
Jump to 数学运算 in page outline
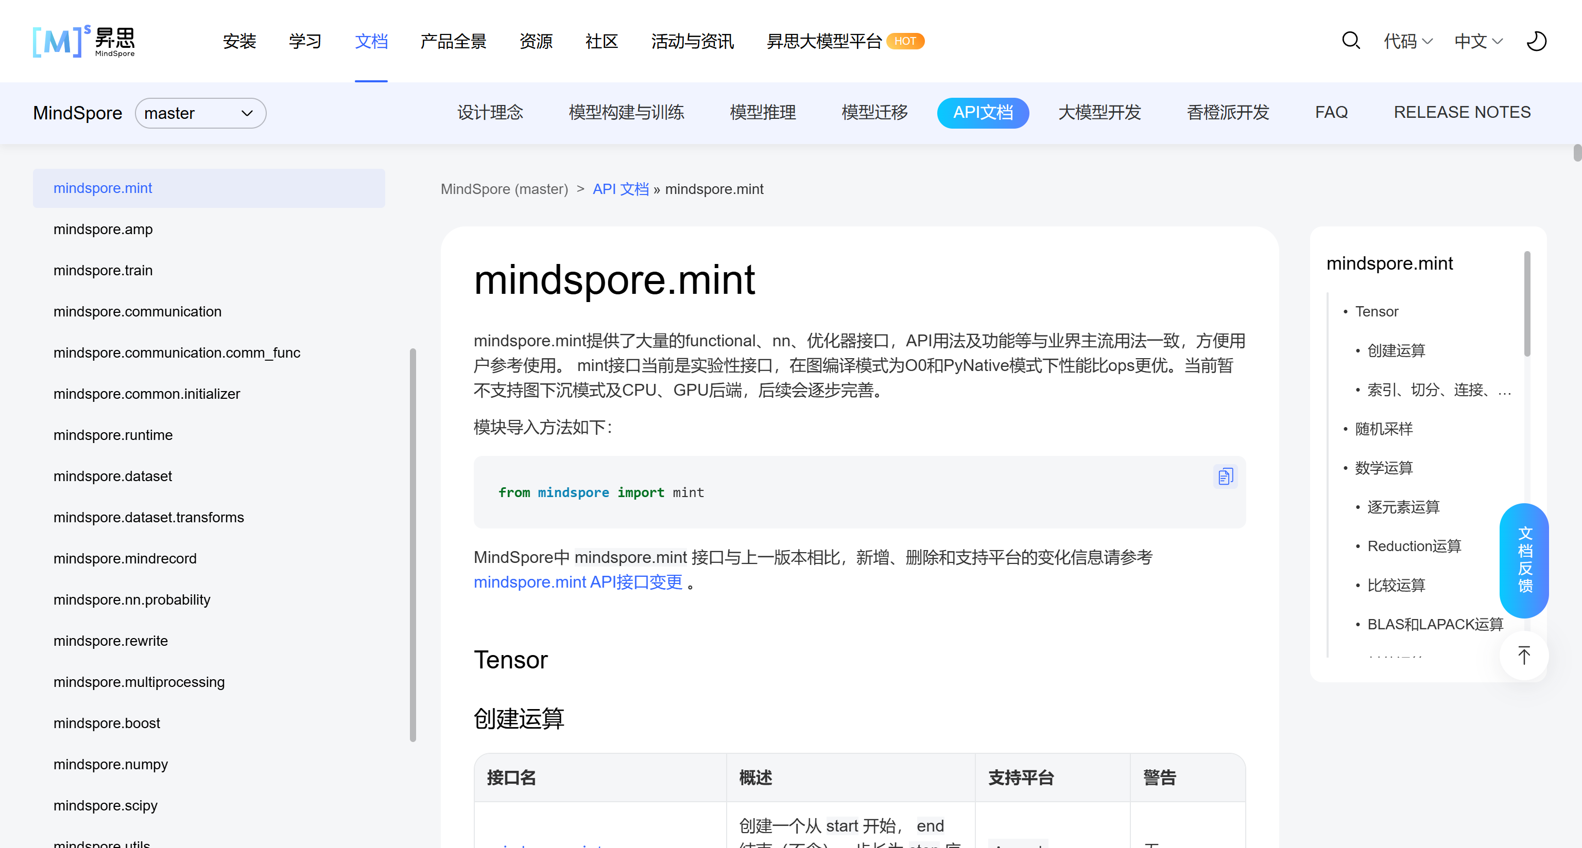coord(1384,468)
